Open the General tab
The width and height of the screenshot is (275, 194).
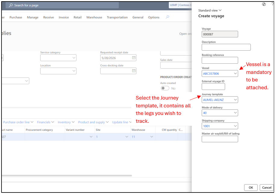[x=138, y=17]
